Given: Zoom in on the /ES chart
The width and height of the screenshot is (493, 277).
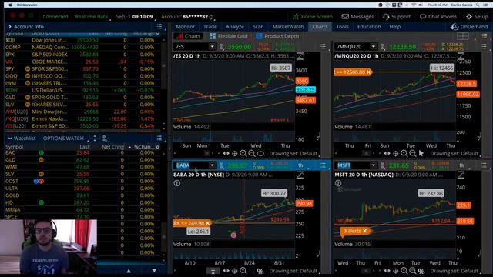Looking at the screenshot, I should pyautogui.click(x=243, y=154).
